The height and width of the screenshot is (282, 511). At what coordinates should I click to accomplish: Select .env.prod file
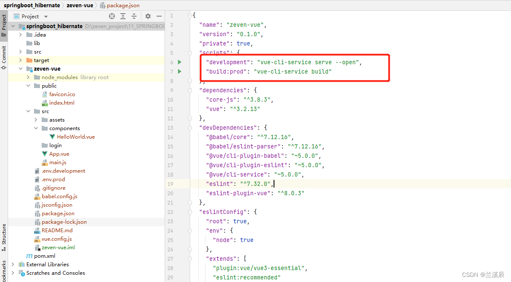coord(50,179)
